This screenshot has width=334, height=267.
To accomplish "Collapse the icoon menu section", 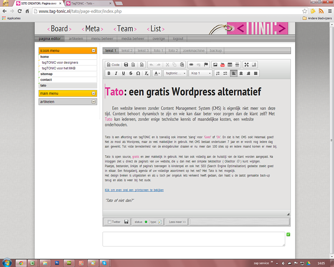I will [x=94, y=50].
